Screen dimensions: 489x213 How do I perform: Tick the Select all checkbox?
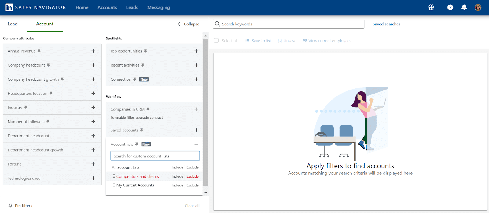click(x=216, y=41)
